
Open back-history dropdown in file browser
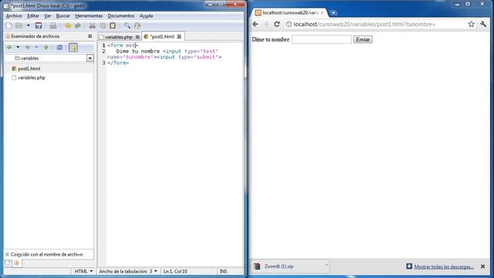coord(18,47)
